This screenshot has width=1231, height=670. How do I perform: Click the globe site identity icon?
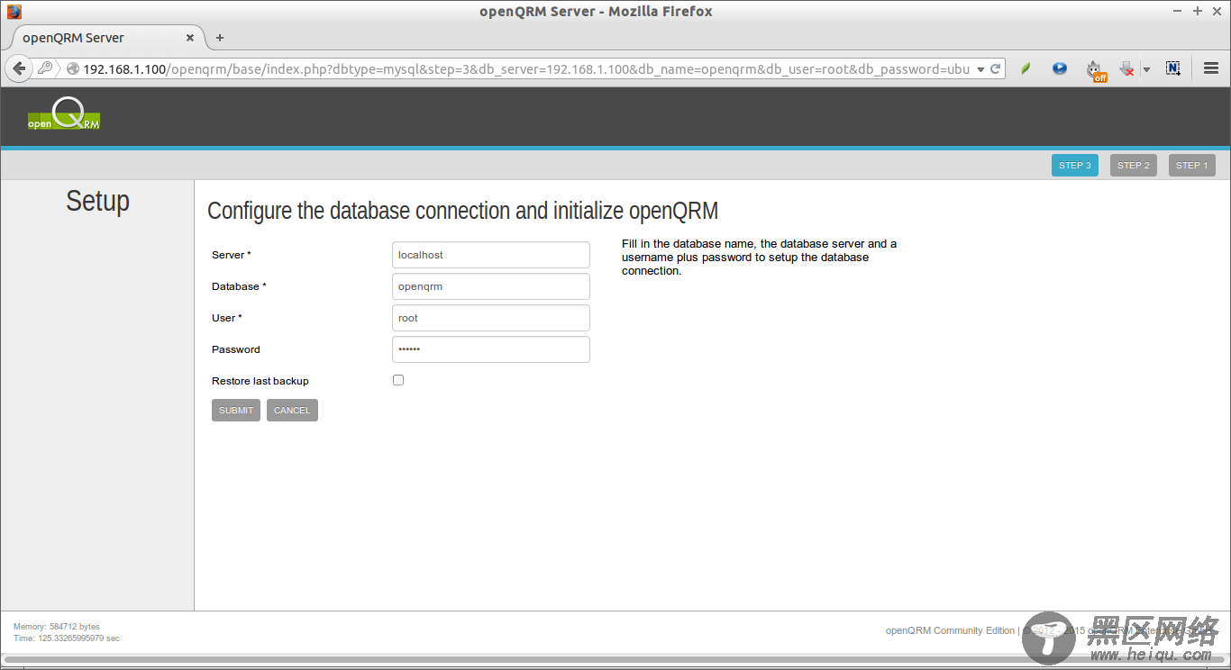[73, 68]
